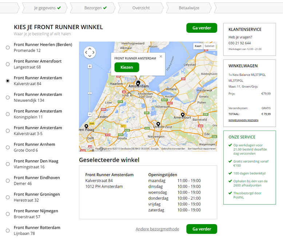
Task: Zoom in with map plus button
Action: (x=90, y=67)
